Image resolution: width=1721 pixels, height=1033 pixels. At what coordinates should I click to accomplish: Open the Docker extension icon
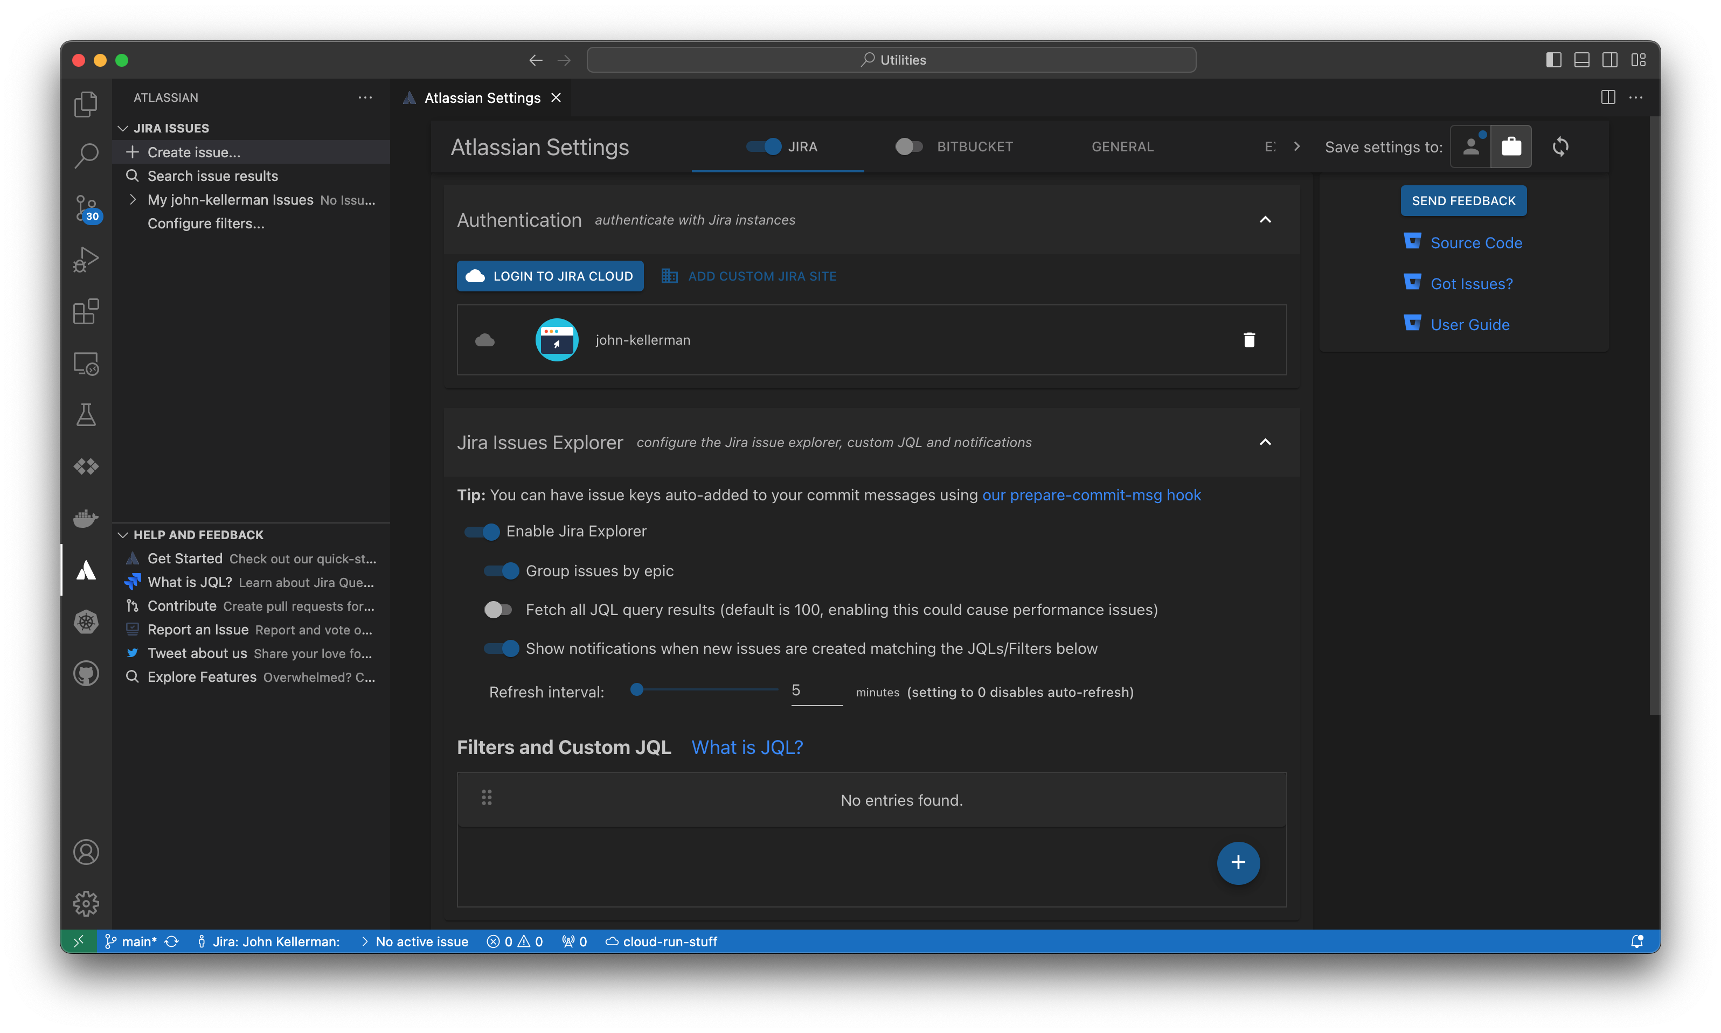(x=86, y=518)
